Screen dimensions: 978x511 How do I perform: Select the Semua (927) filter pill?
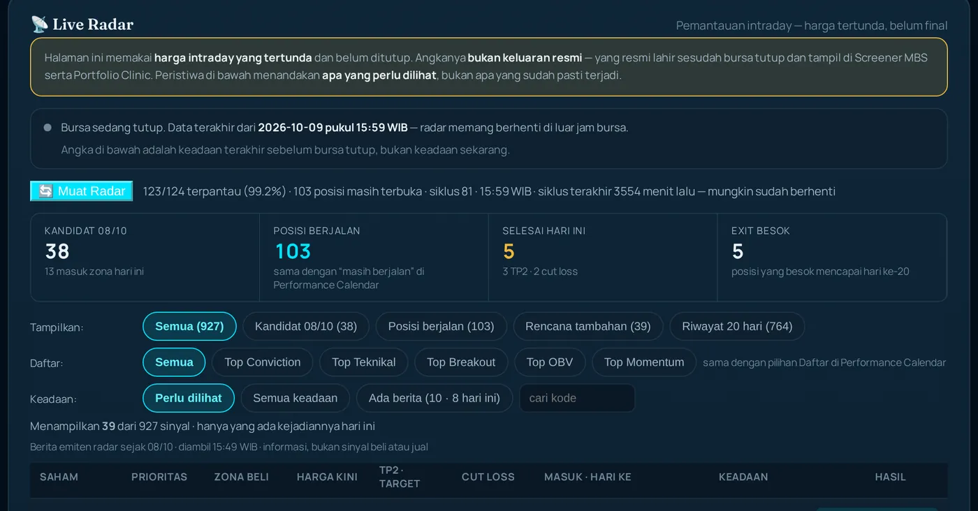coord(189,326)
